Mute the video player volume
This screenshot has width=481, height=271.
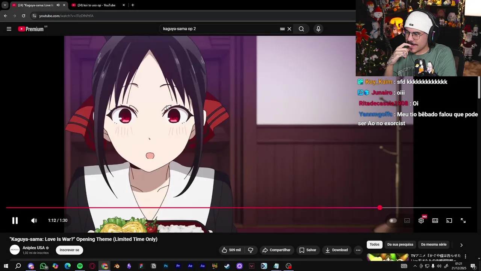tap(34, 221)
